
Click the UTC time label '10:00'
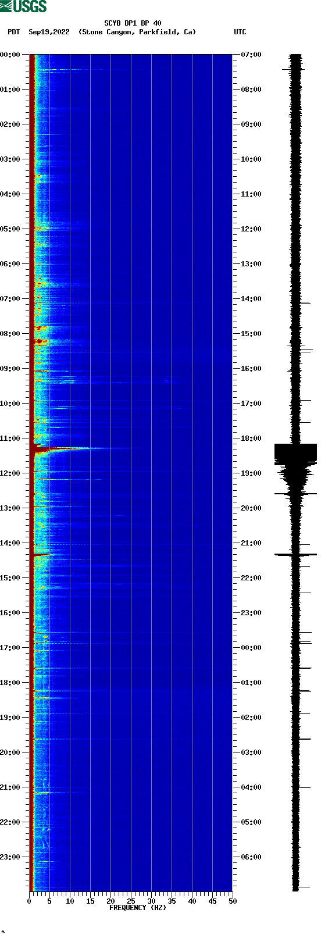(x=251, y=159)
